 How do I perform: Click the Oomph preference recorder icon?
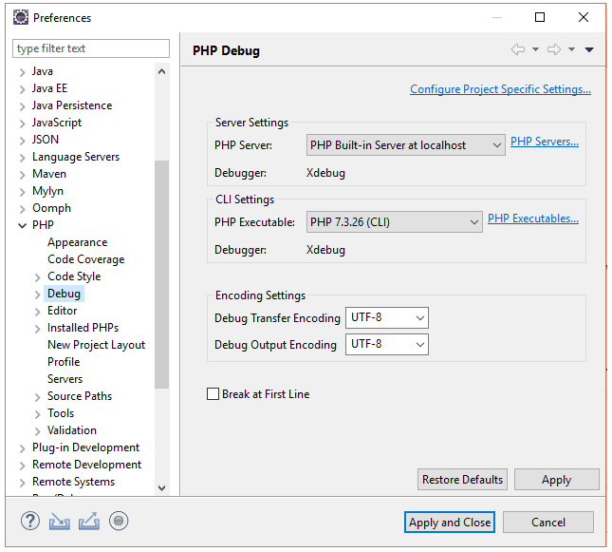tap(119, 521)
